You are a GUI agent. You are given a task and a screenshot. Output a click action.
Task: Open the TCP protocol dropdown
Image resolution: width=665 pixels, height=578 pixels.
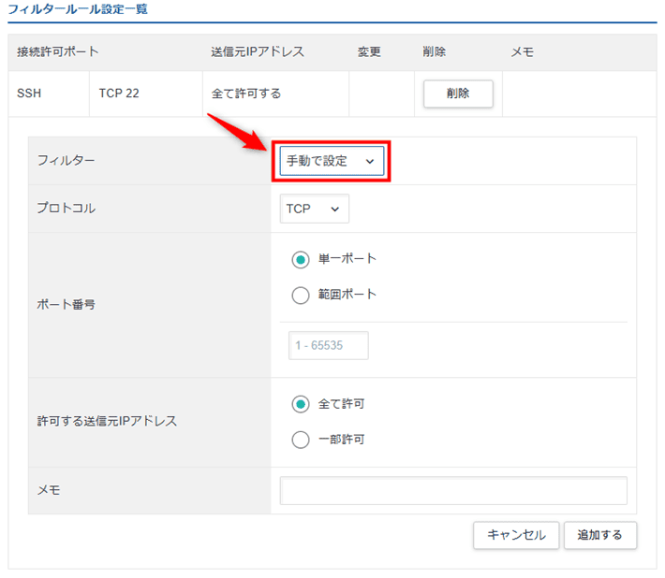(315, 209)
